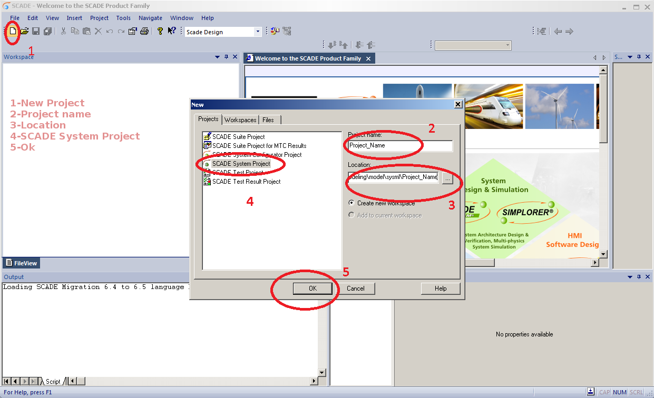
Task: Click the browse ... button next to Location
Action: (447, 179)
